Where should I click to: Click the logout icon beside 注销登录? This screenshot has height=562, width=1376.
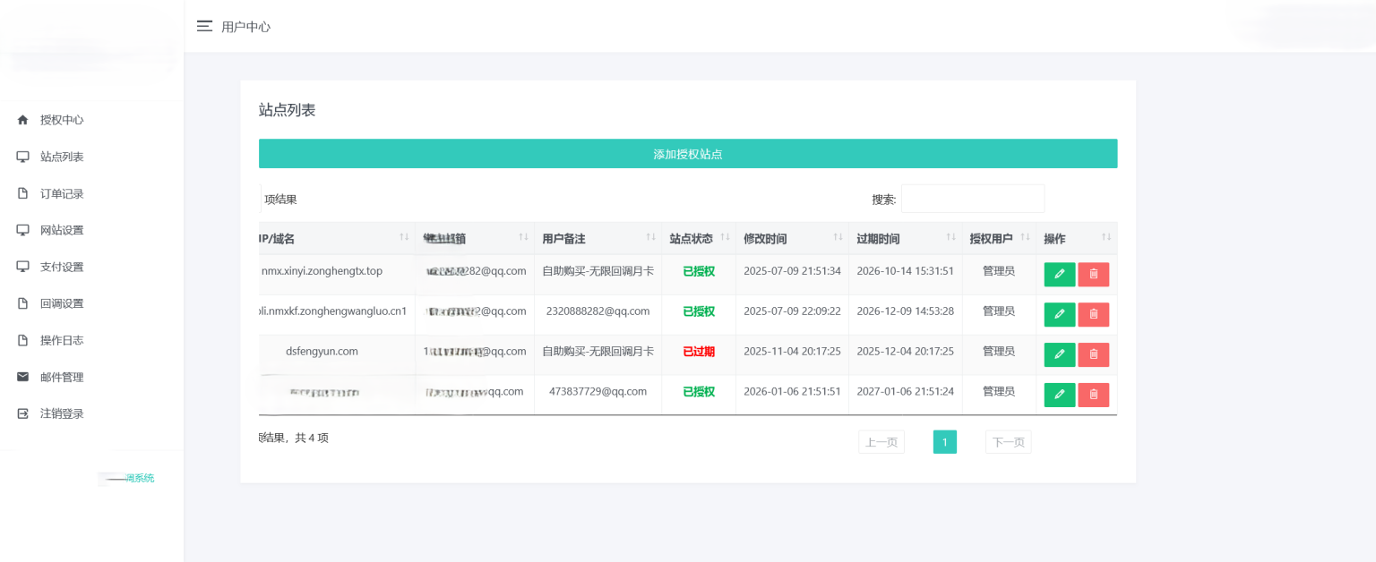tap(21, 413)
